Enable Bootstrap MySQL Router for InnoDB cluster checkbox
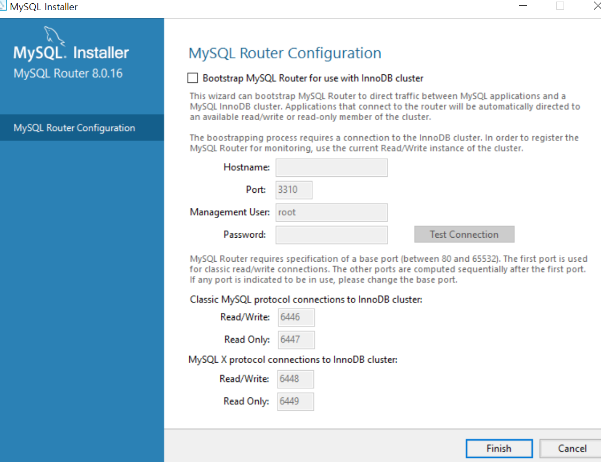The height and width of the screenshot is (462, 601). pos(192,78)
